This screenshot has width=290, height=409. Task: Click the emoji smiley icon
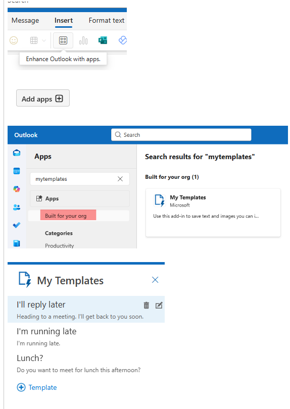pos(14,40)
